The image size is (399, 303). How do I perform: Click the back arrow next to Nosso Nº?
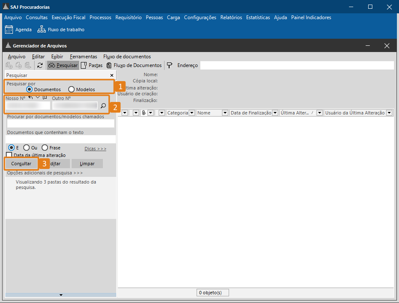click(30, 97)
